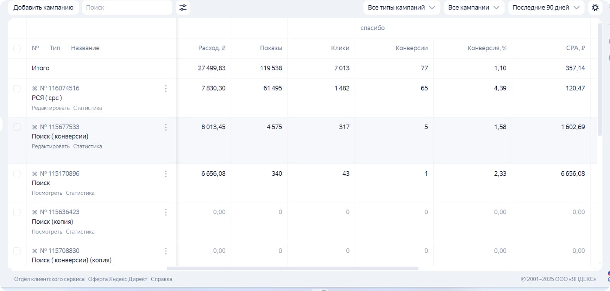
Task: Open table settings gear icon
Action: [595, 8]
